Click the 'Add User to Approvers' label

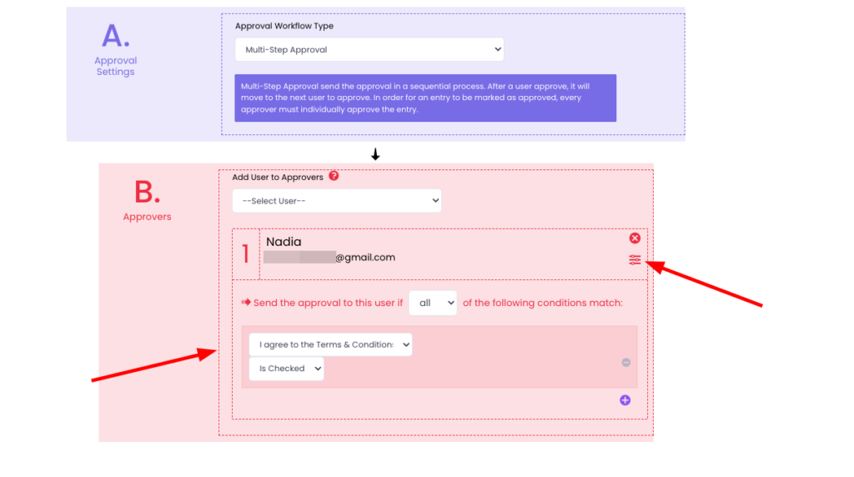coord(278,177)
